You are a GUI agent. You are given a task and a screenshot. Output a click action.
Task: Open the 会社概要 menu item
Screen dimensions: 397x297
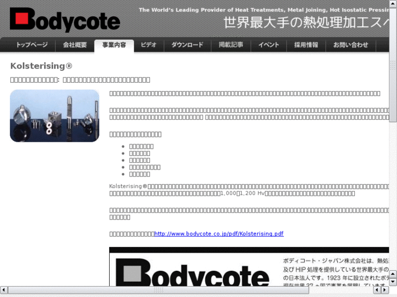(x=75, y=45)
